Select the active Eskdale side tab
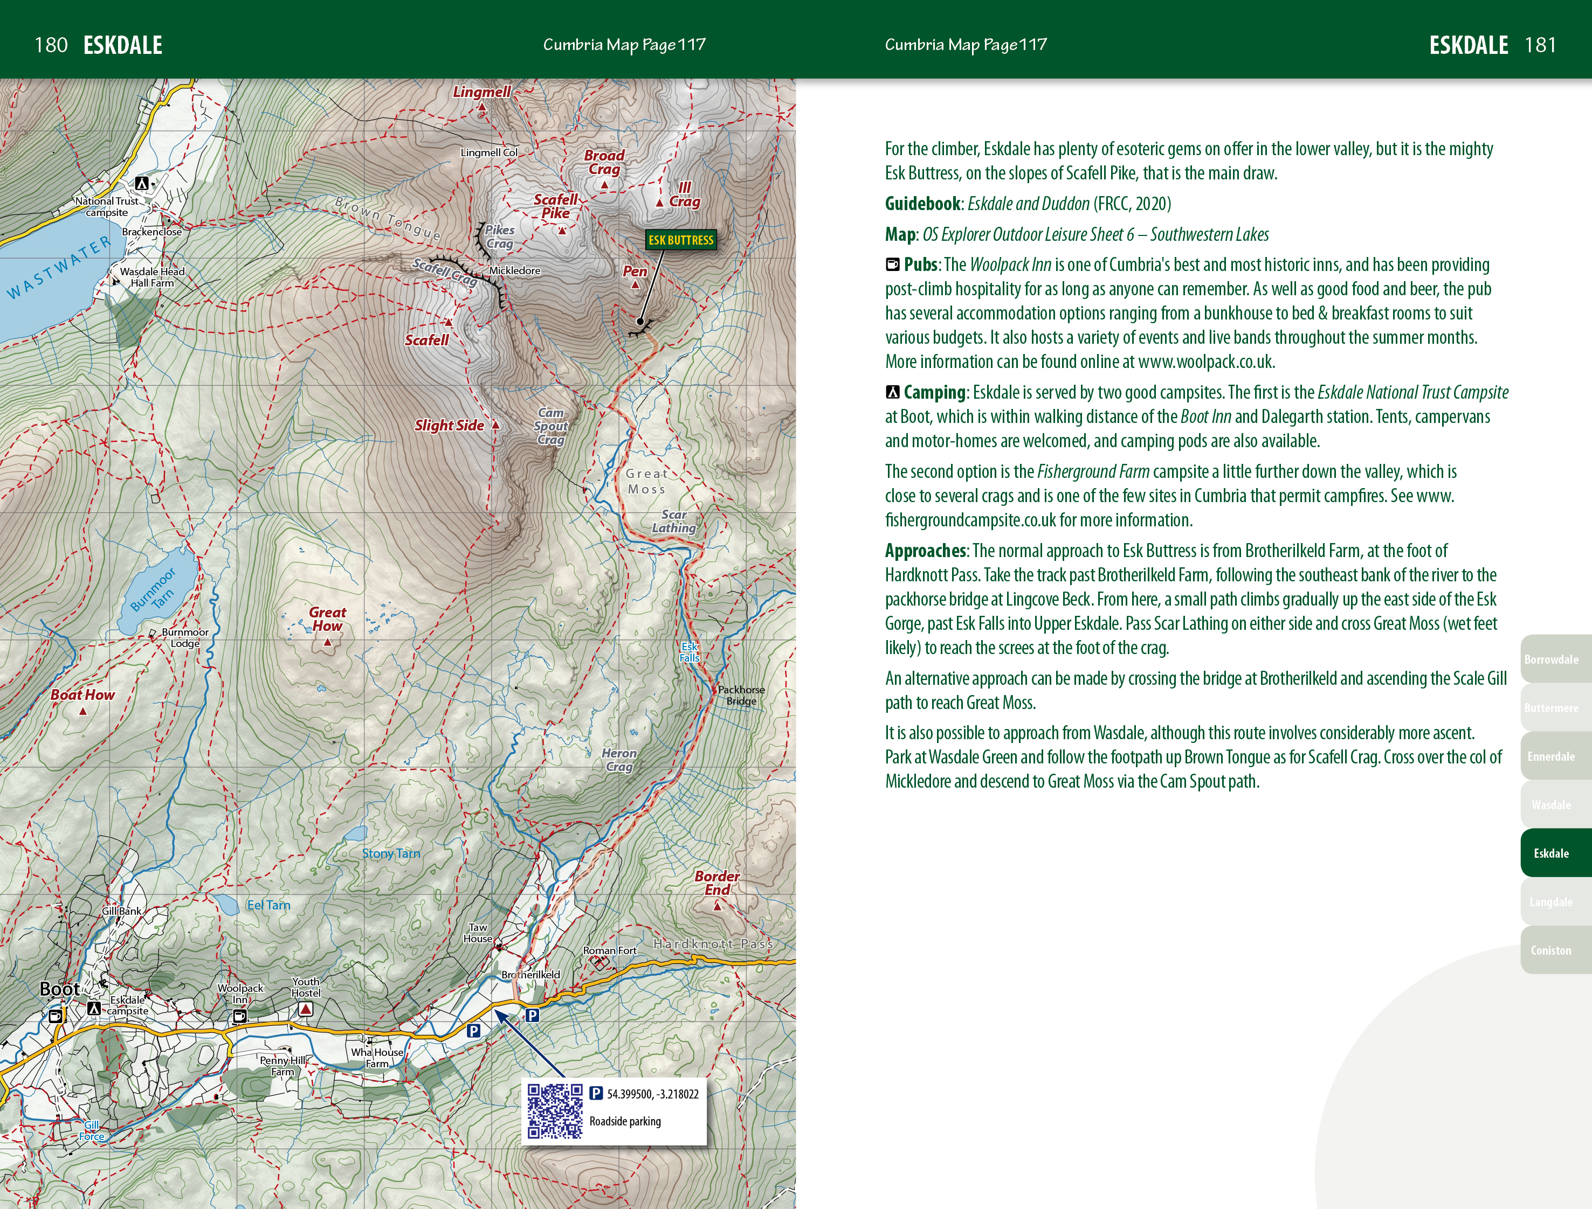 click(x=1555, y=853)
